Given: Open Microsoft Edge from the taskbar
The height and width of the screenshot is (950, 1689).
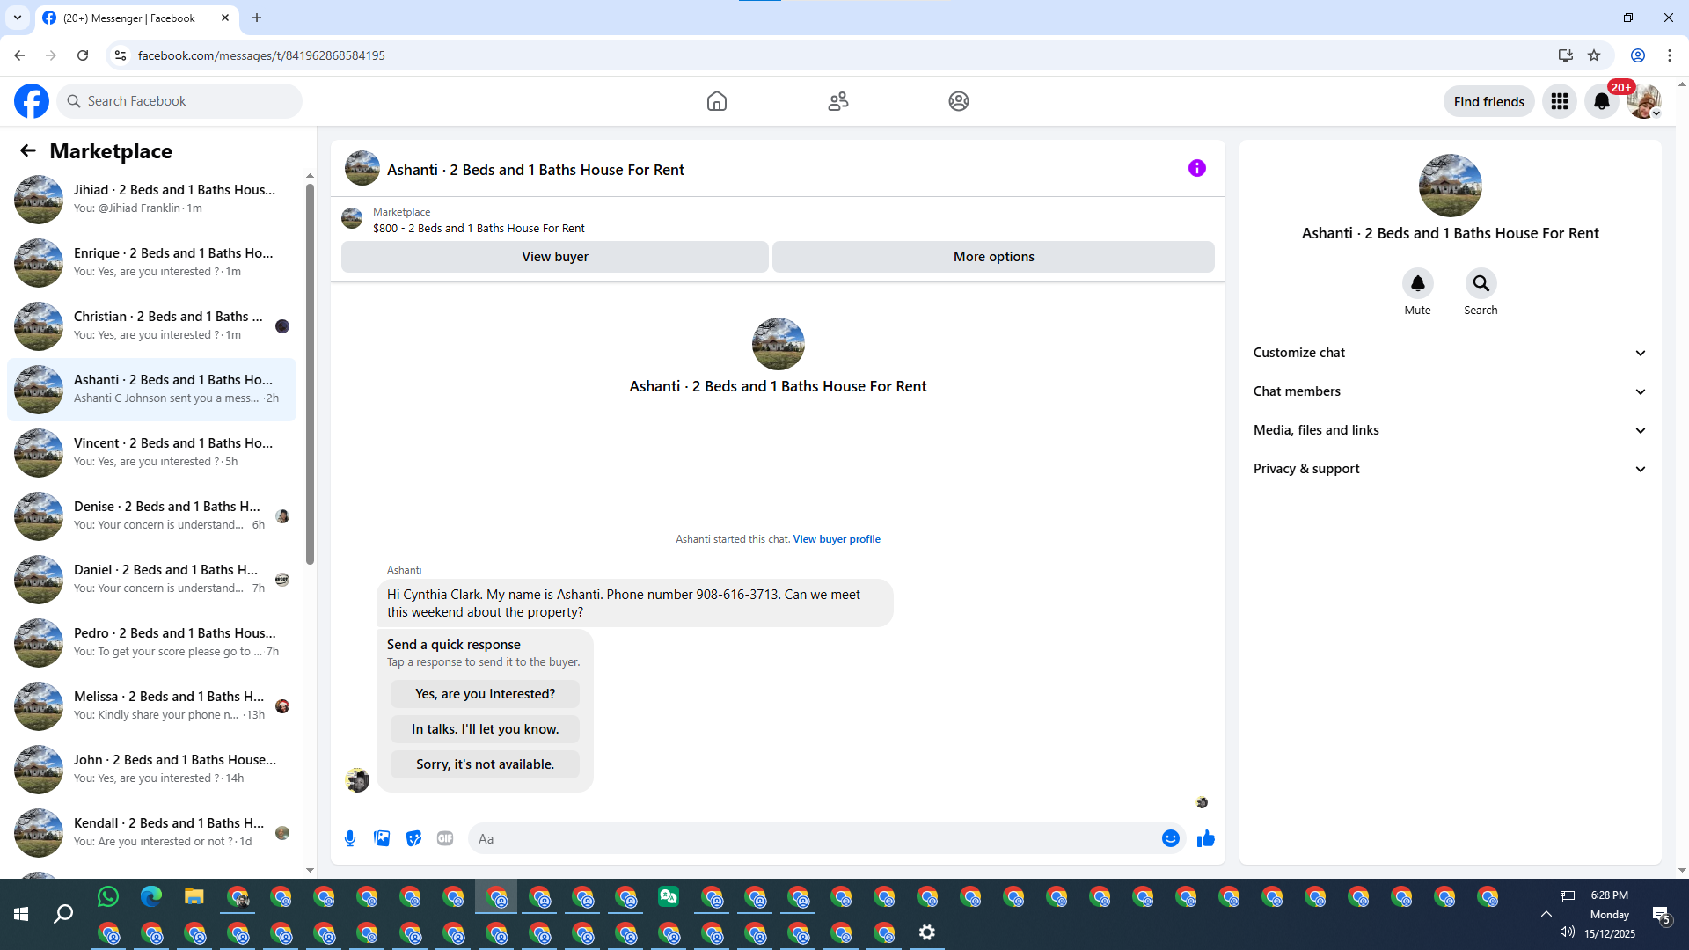Looking at the screenshot, I should [151, 896].
